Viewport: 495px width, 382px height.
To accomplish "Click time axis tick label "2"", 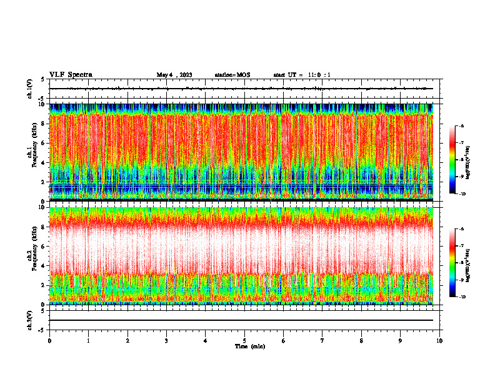I will (x=127, y=341).
